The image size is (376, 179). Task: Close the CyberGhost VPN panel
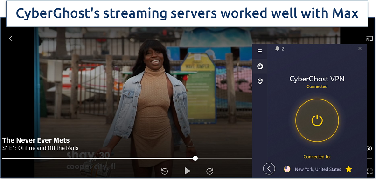click(360, 48)
